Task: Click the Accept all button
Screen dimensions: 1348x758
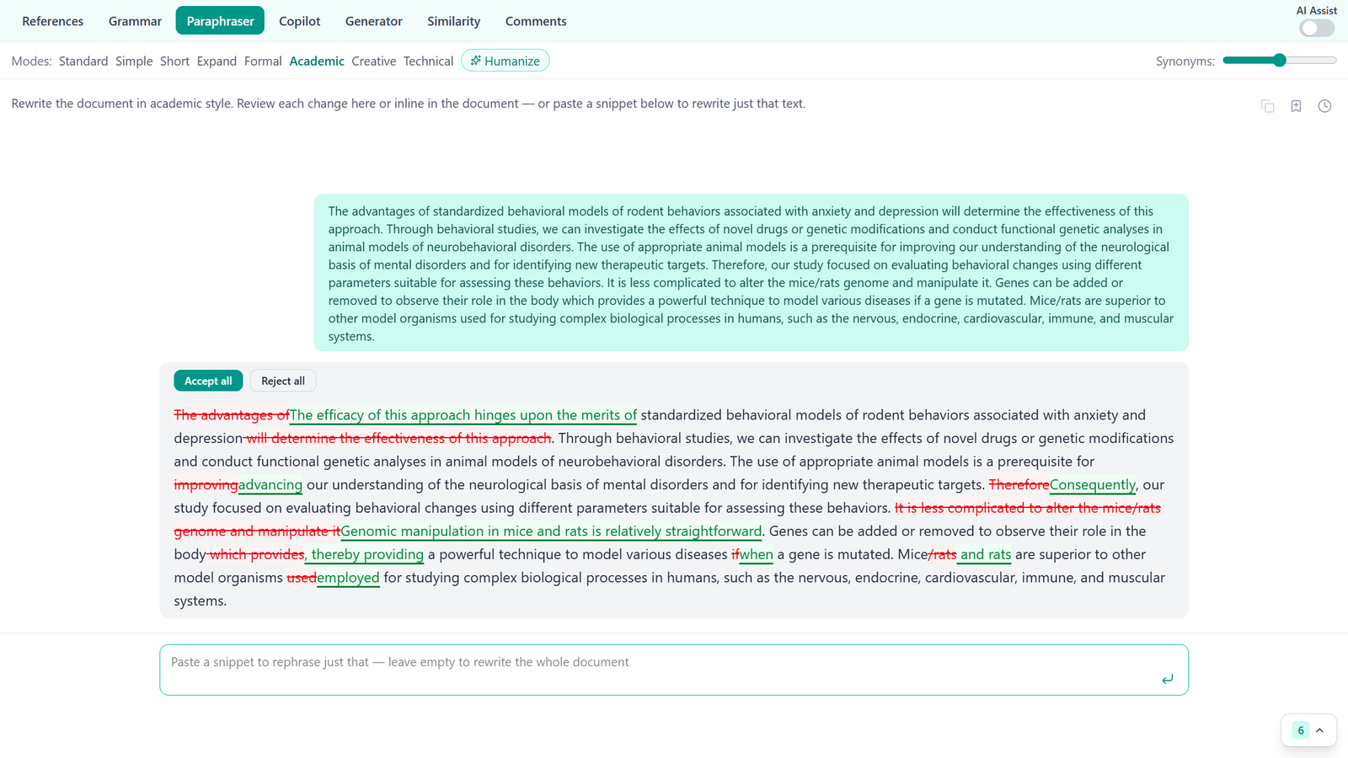Action: (208, 381)
